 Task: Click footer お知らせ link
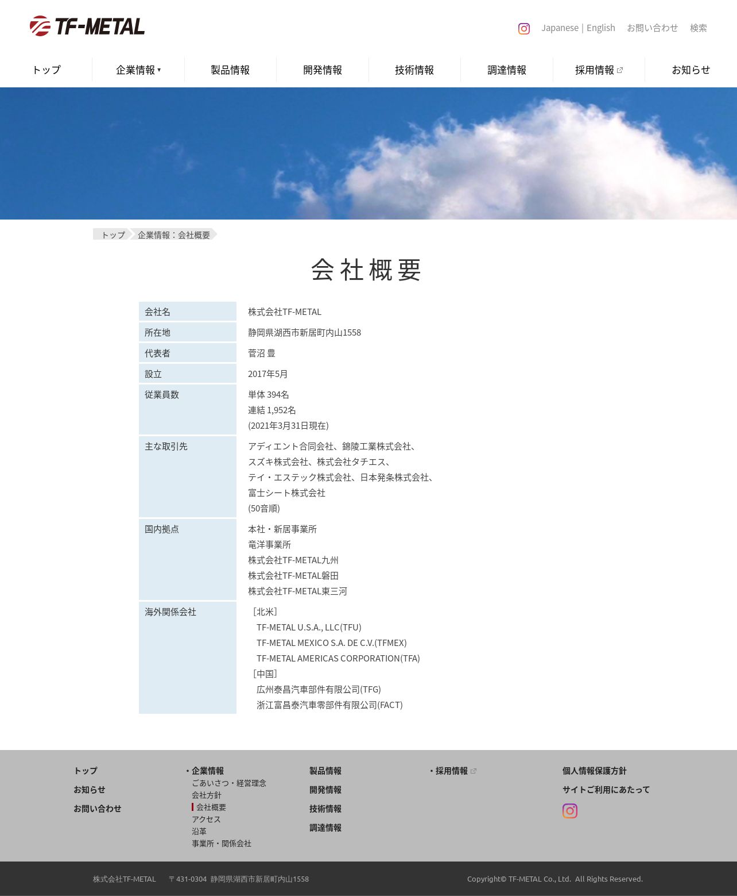coord(90,790)
